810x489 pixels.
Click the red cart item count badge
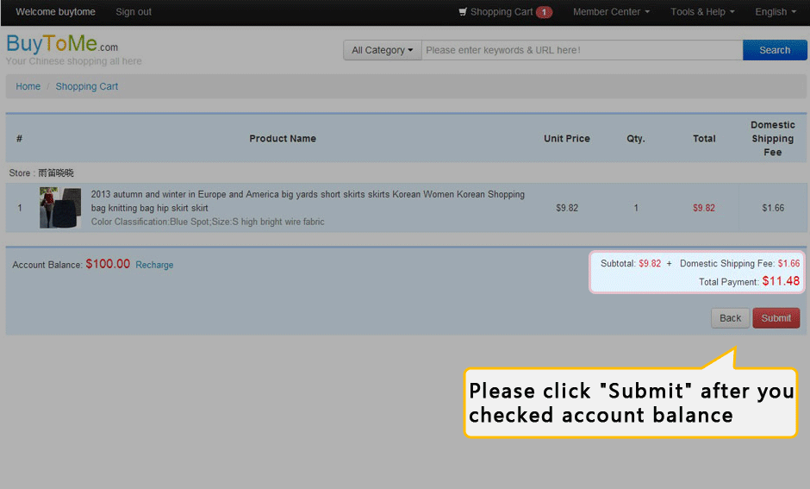tap(544, 12)
